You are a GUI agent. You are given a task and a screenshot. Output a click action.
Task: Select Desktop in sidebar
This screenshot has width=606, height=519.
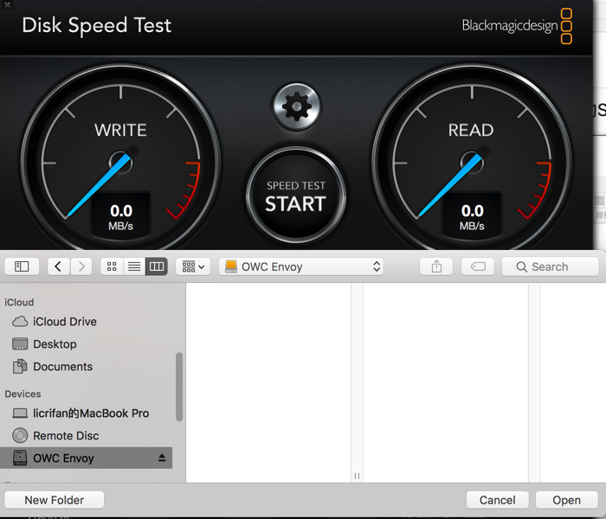[x=87, y=344]
